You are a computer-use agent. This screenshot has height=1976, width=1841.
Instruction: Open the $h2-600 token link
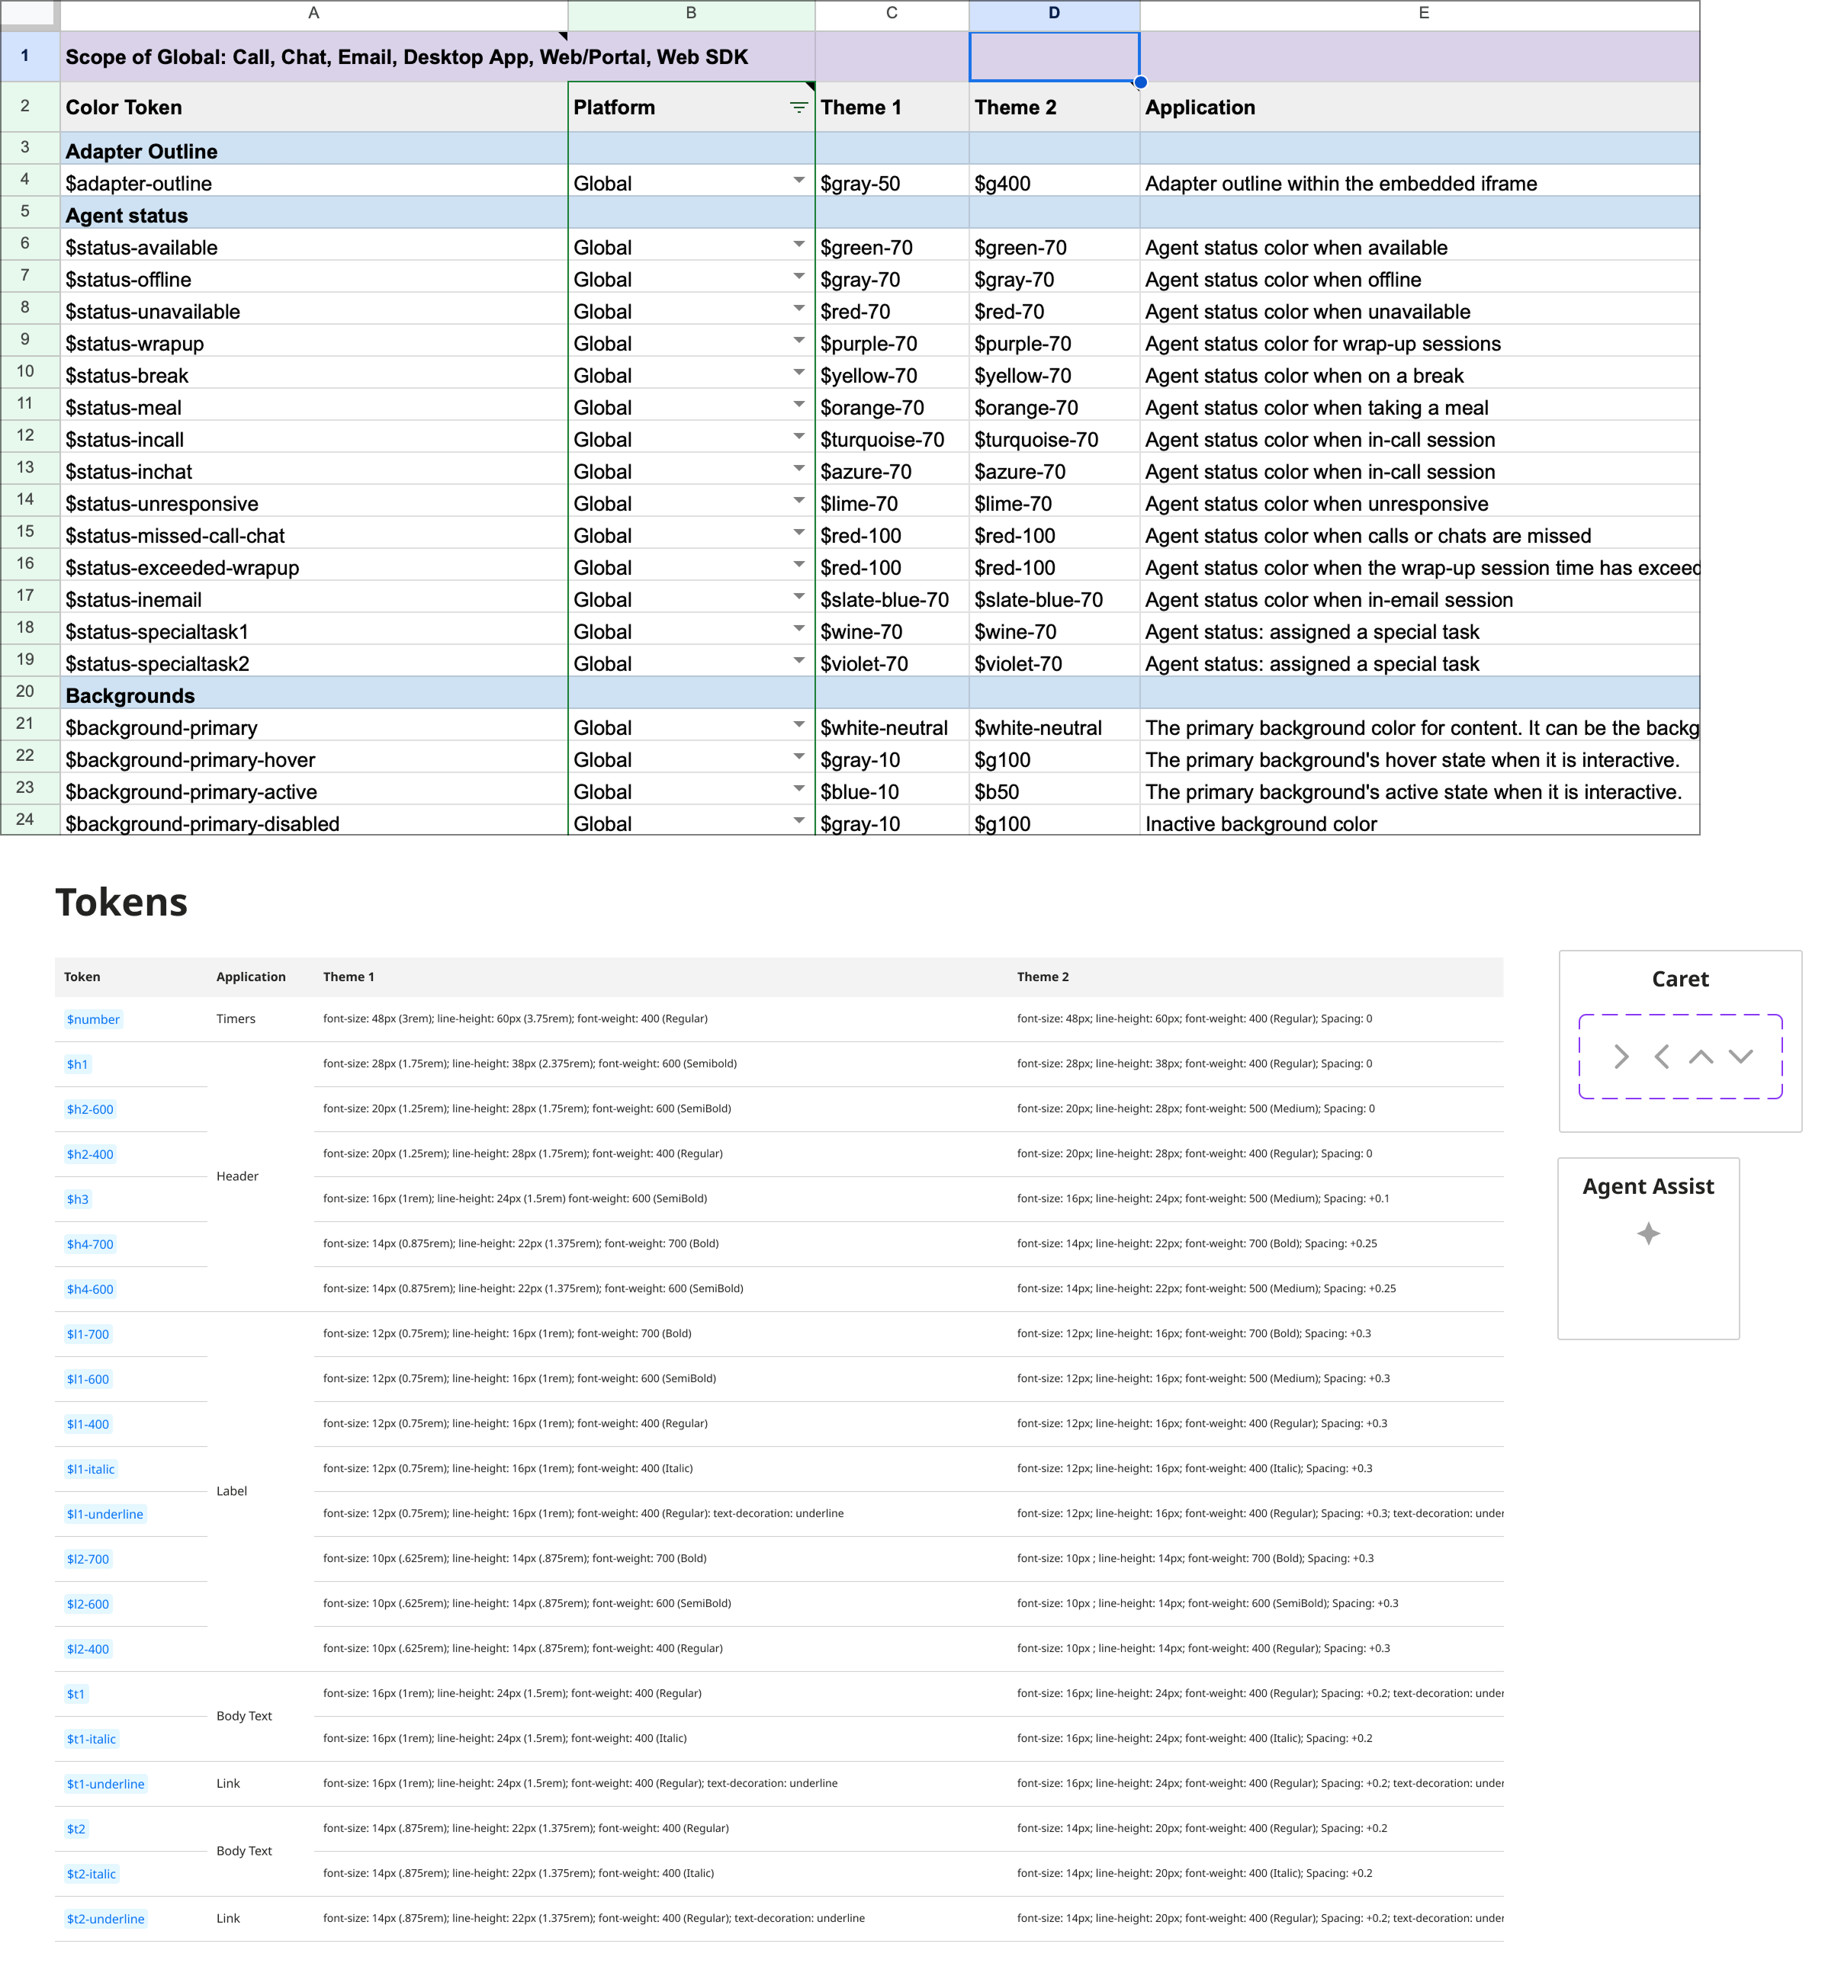click(89, 1109)
